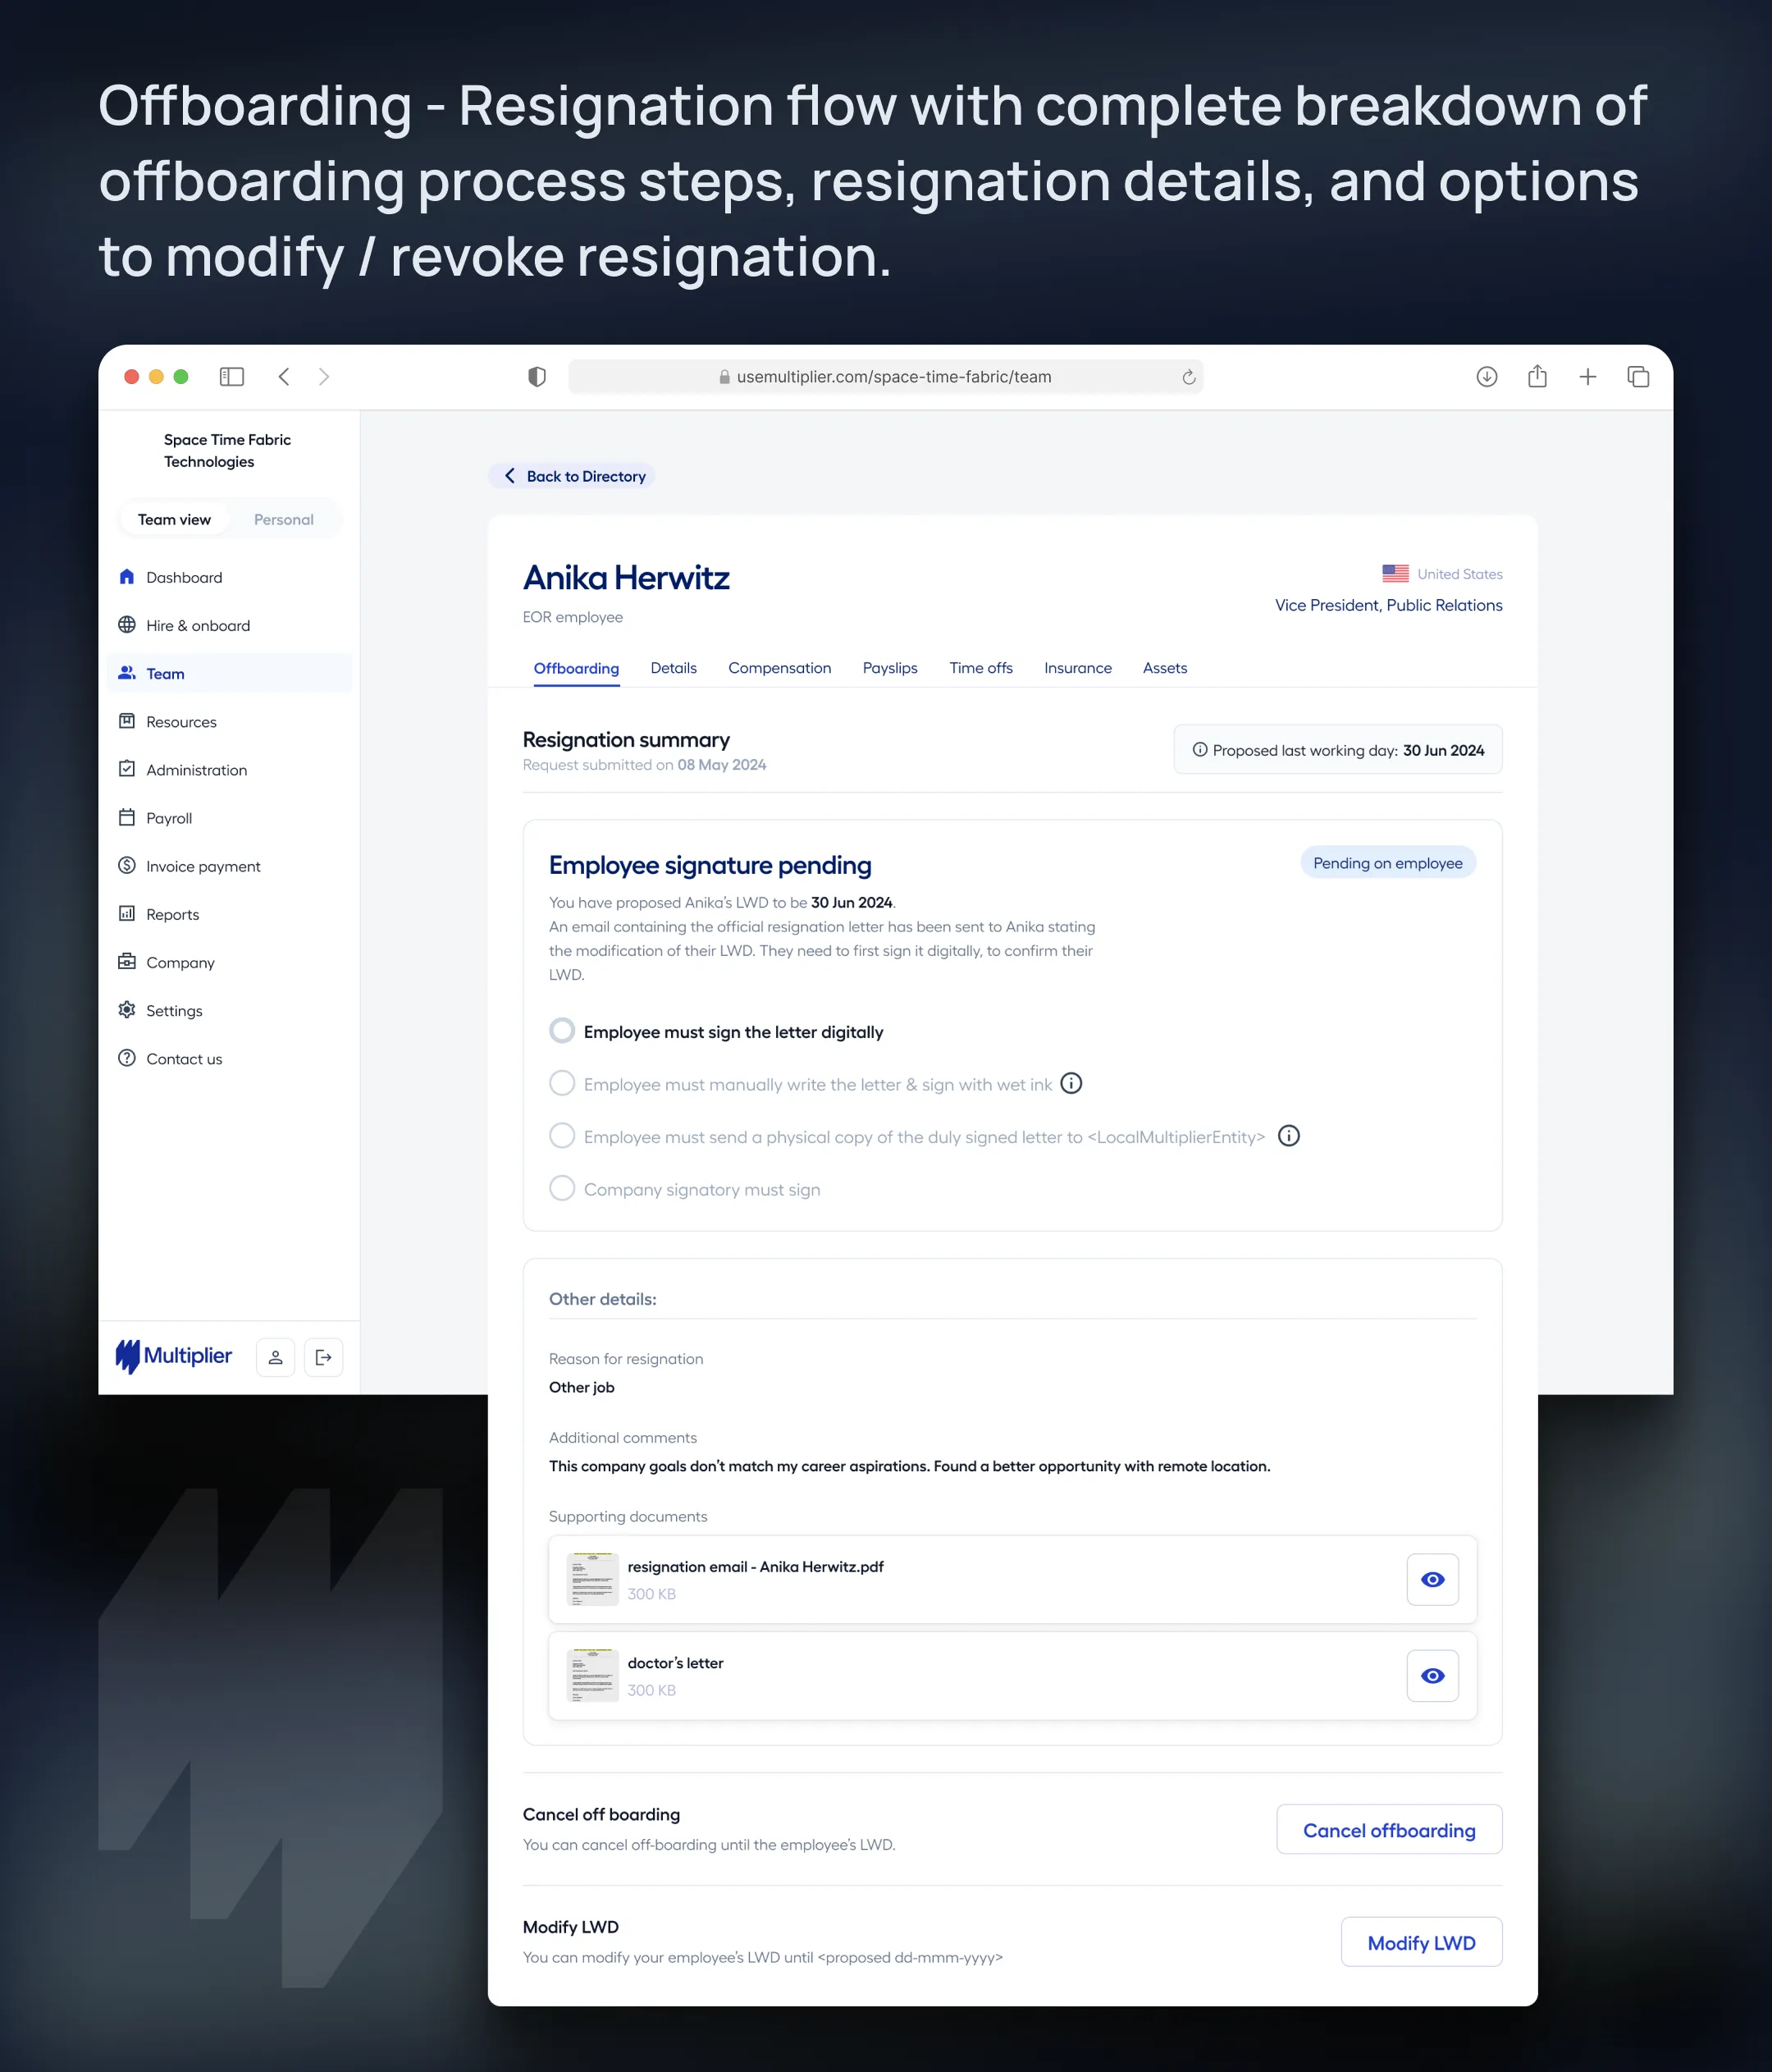This screenshot has height=2072, width=1772.
Task: Switch to Personal view toggle
Action: click(x=284, y=519)
